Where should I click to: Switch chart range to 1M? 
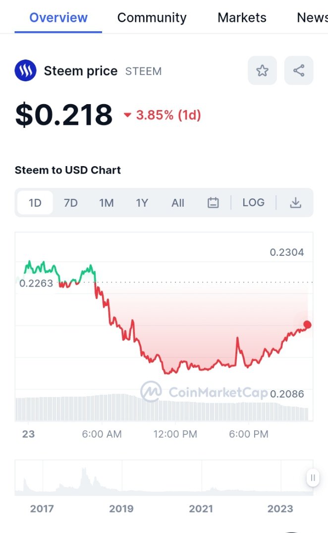coord(106,203)
